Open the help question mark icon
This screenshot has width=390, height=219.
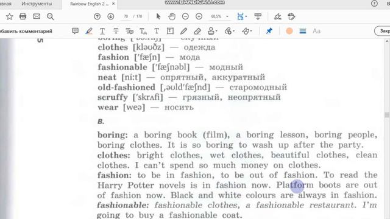click(x=374, y=4)
